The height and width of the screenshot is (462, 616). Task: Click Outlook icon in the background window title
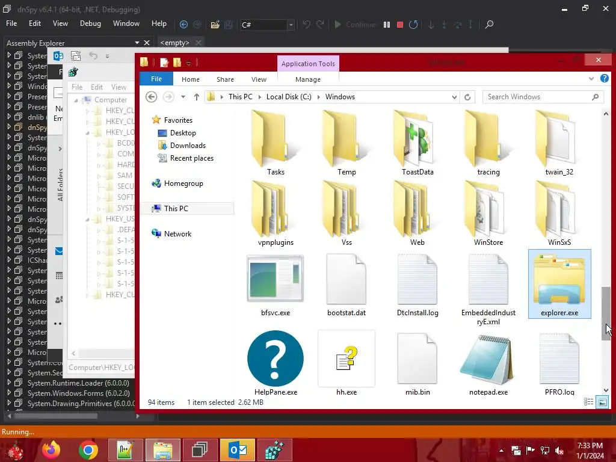(58, 56)
